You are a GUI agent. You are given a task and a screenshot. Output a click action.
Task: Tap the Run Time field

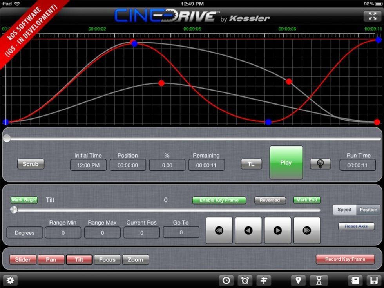point(357,165)
